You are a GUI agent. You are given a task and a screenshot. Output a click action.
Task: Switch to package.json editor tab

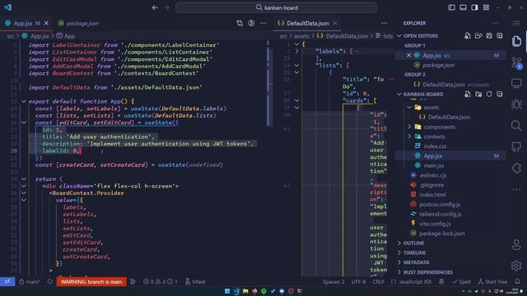(x=78, y=23)
